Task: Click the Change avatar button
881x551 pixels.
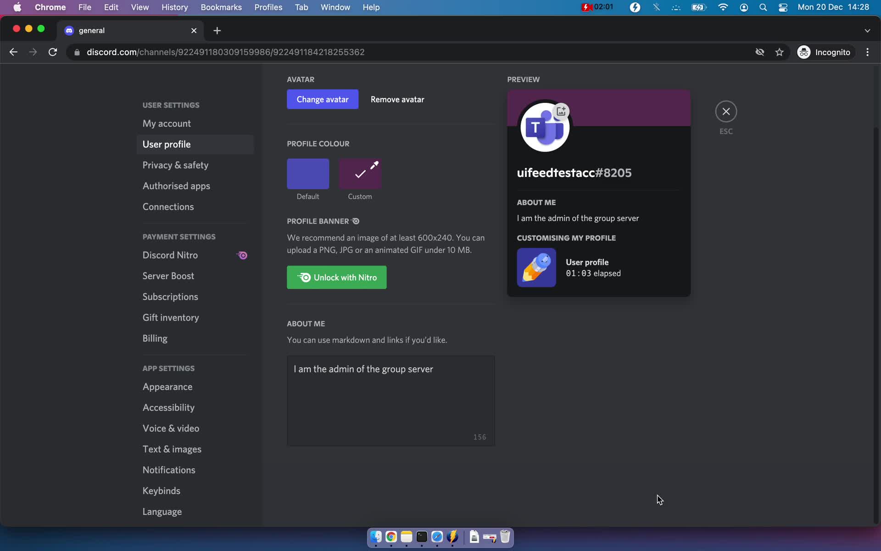Action: click(323, 99)
